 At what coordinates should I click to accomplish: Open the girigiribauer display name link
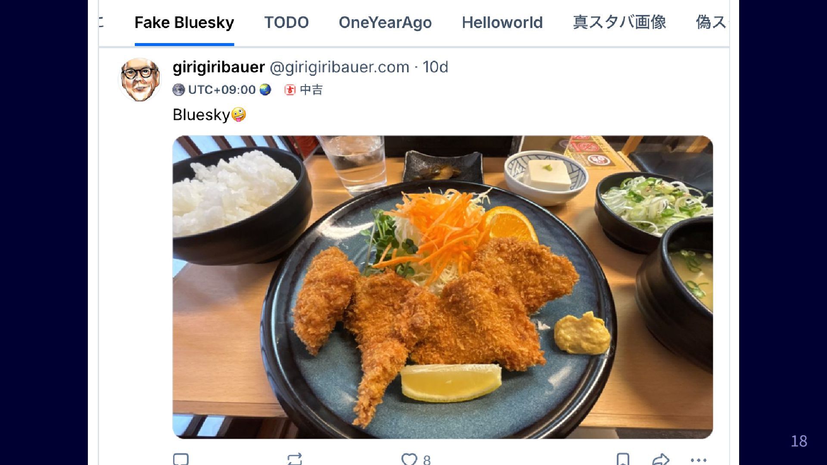[x=219, y=67]
